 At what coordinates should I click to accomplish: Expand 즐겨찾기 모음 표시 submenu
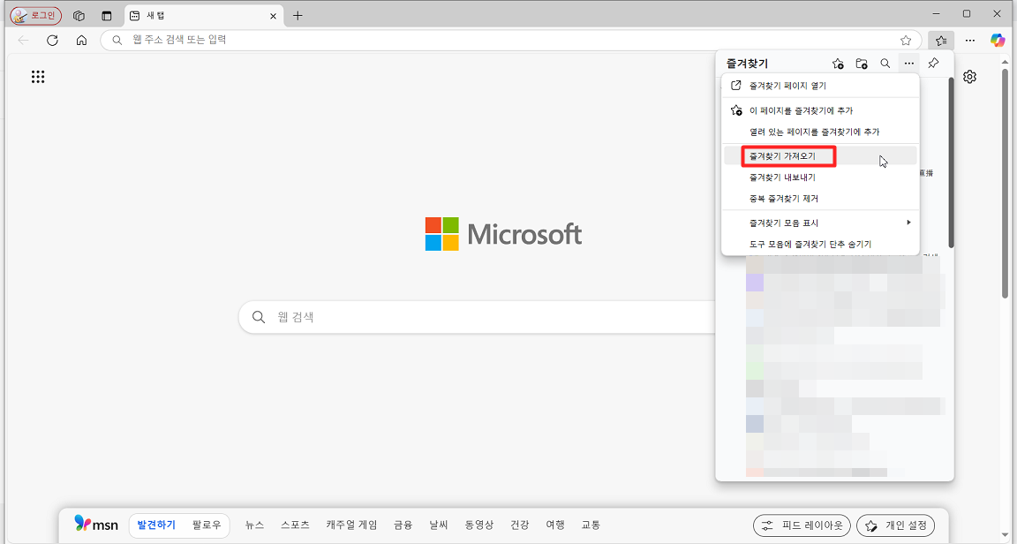[820, 223]
